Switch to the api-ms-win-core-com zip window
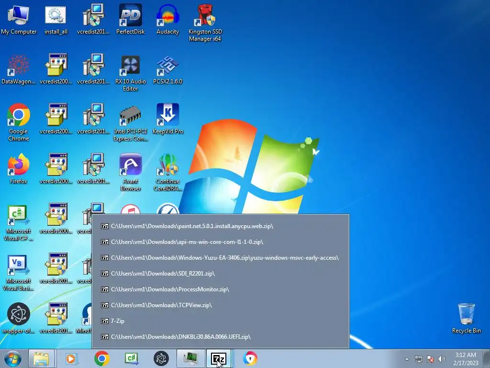Image resolution: width=490 pixels, height=368 pixels. click(220, 242)
